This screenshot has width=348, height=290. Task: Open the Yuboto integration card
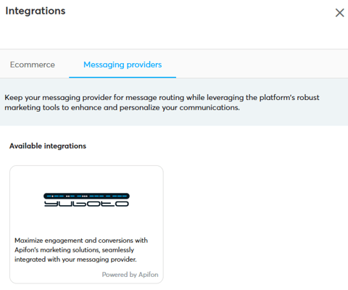pos(86,225)
